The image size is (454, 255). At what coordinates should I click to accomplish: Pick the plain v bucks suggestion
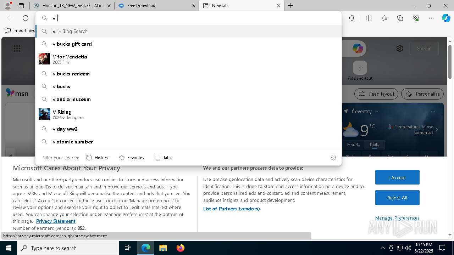tap(188, 86)
